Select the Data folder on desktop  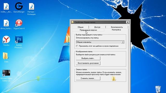[x=5, y=56]
